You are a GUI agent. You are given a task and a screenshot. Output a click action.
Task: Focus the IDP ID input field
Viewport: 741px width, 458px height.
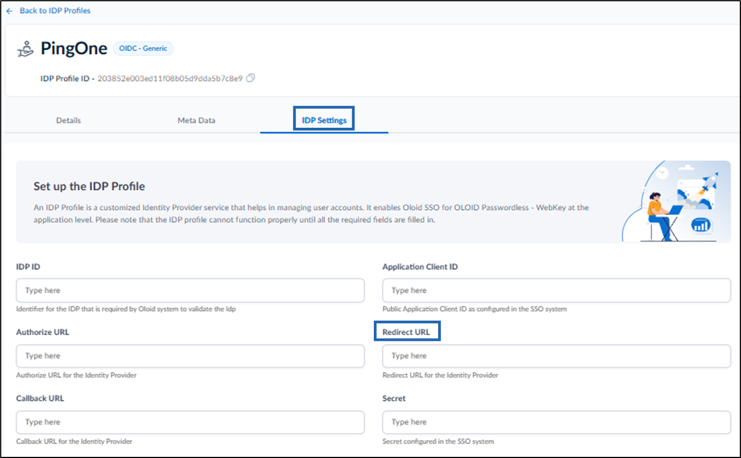(190, 291)
